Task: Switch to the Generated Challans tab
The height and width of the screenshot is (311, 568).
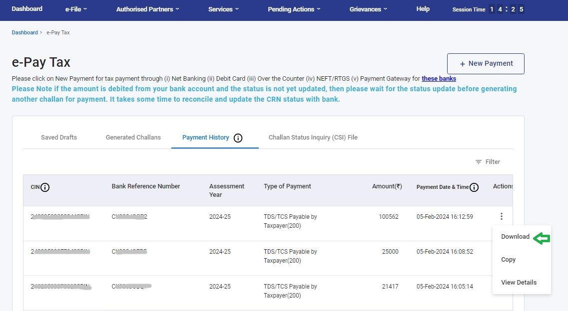Action: pos(133,138)
